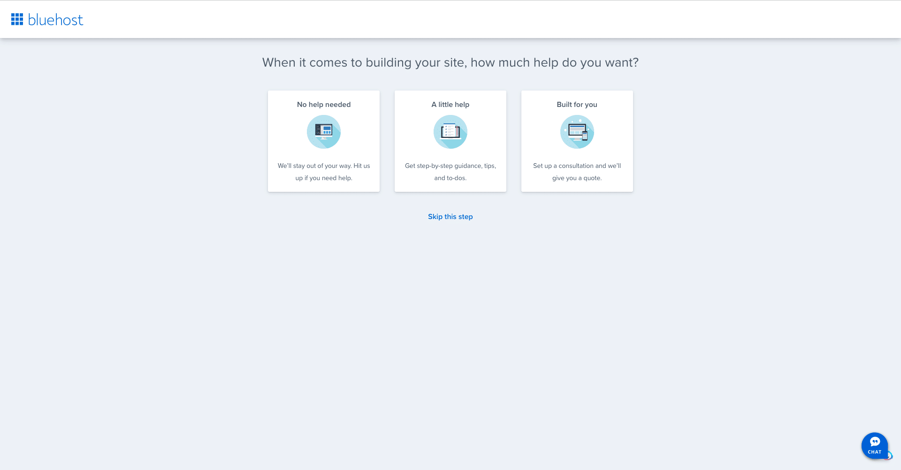Image resolution: width=901 pixels, height=470 pixels.
Task: Click the circular blue illustration in the middle card
Action: pos(450,132)
